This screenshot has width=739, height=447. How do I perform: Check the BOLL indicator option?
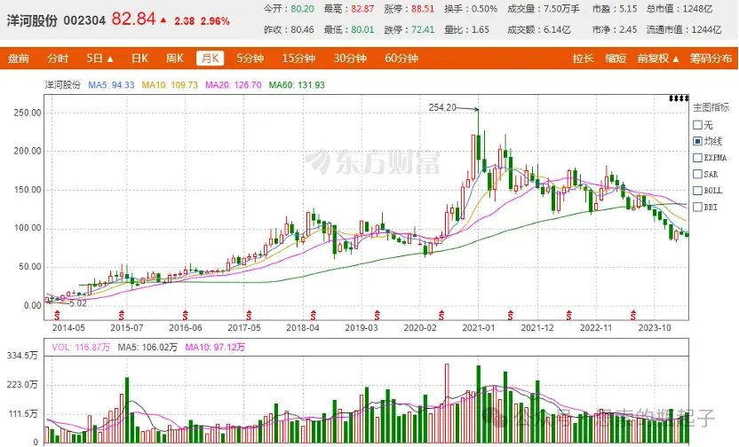point(697,190)
